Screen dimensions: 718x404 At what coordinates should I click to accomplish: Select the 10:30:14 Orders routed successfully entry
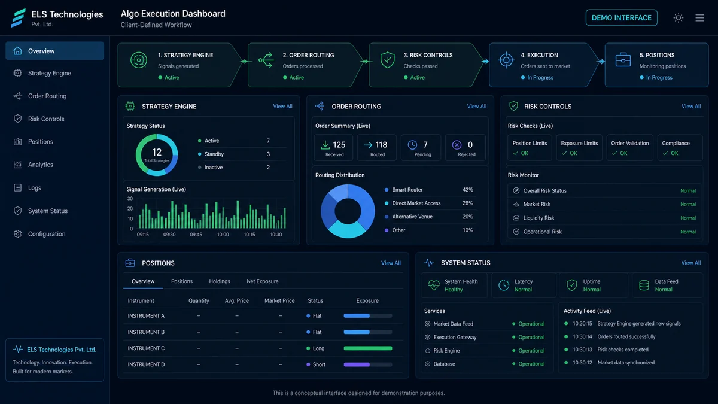[609, 337]
